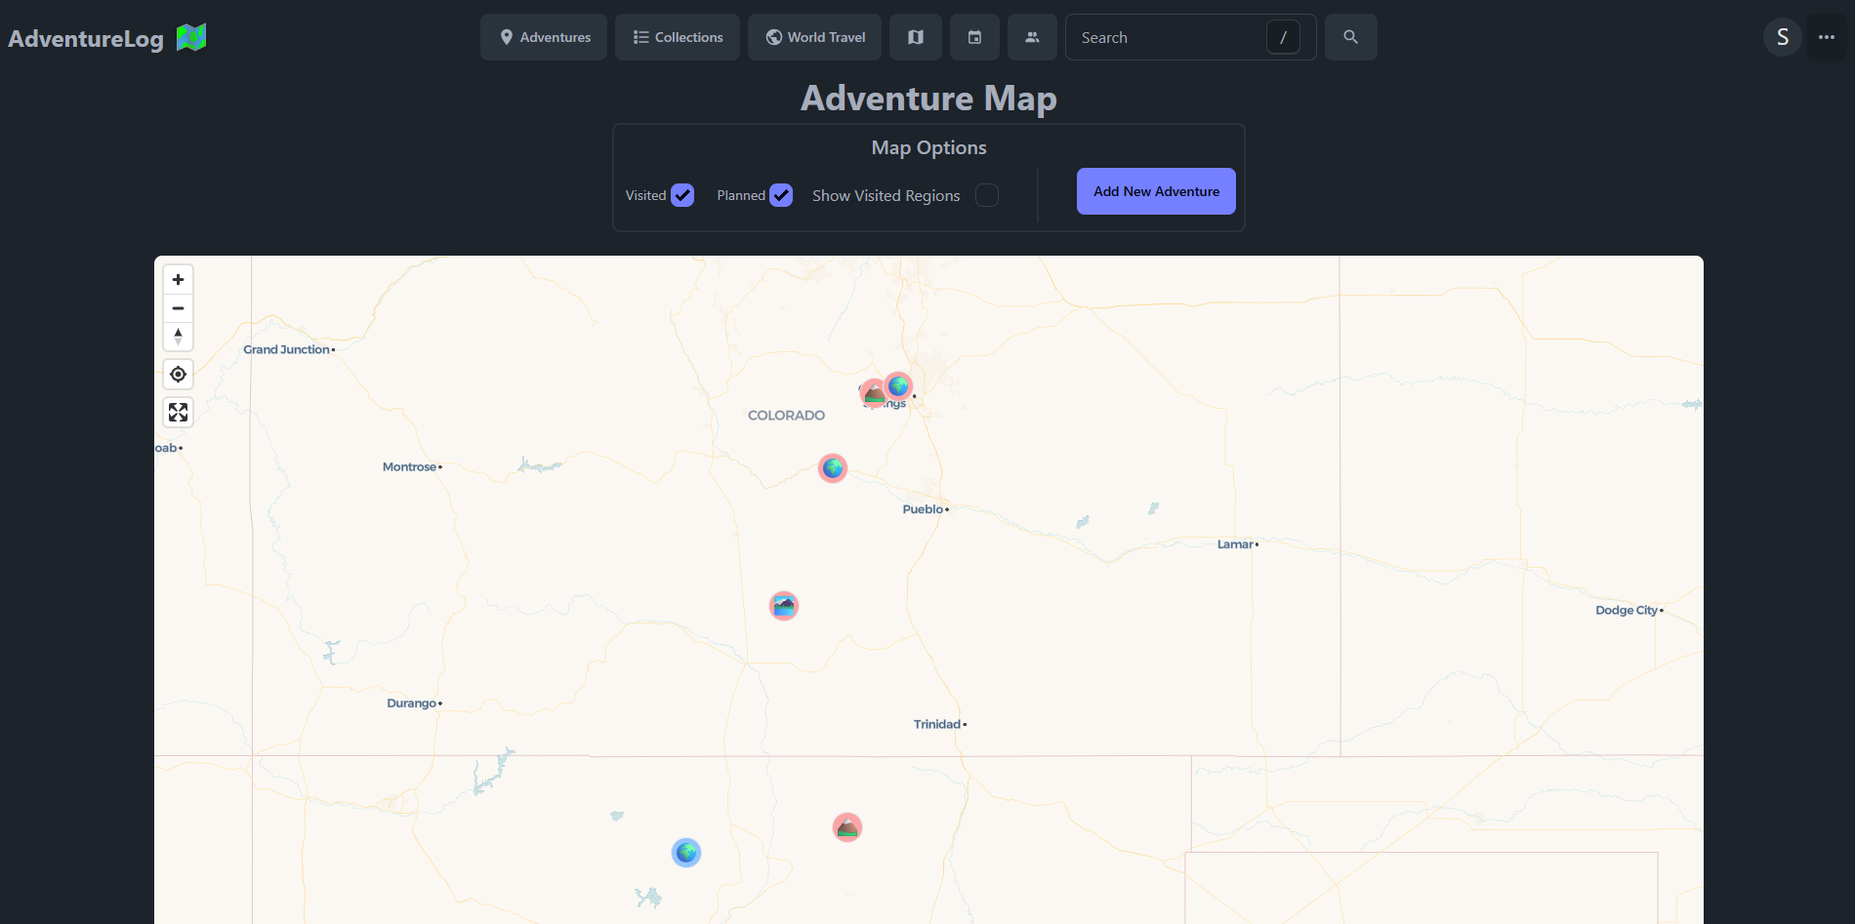1855x924 pixels.
Task: Click the Add New Adventure button
Action: 1155,191
